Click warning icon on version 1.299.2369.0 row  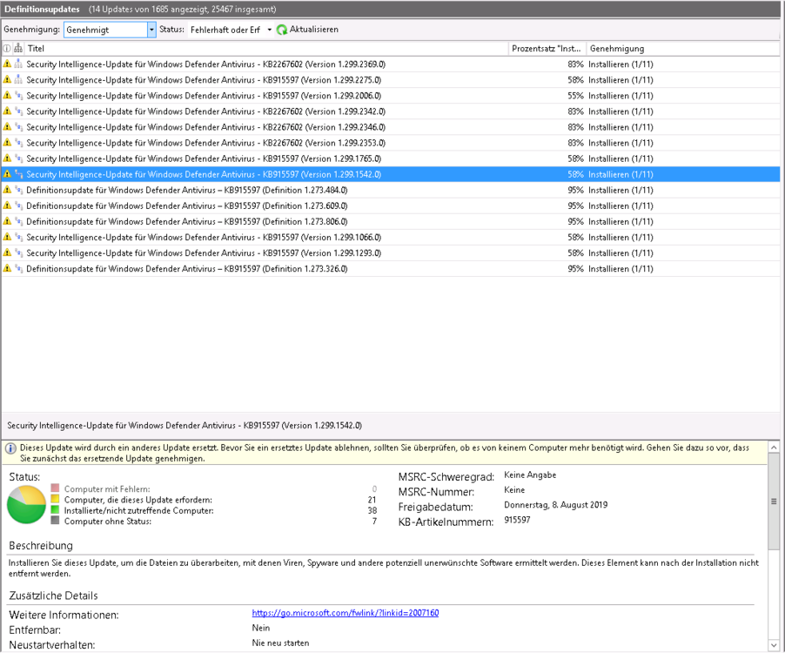[8, 64]
